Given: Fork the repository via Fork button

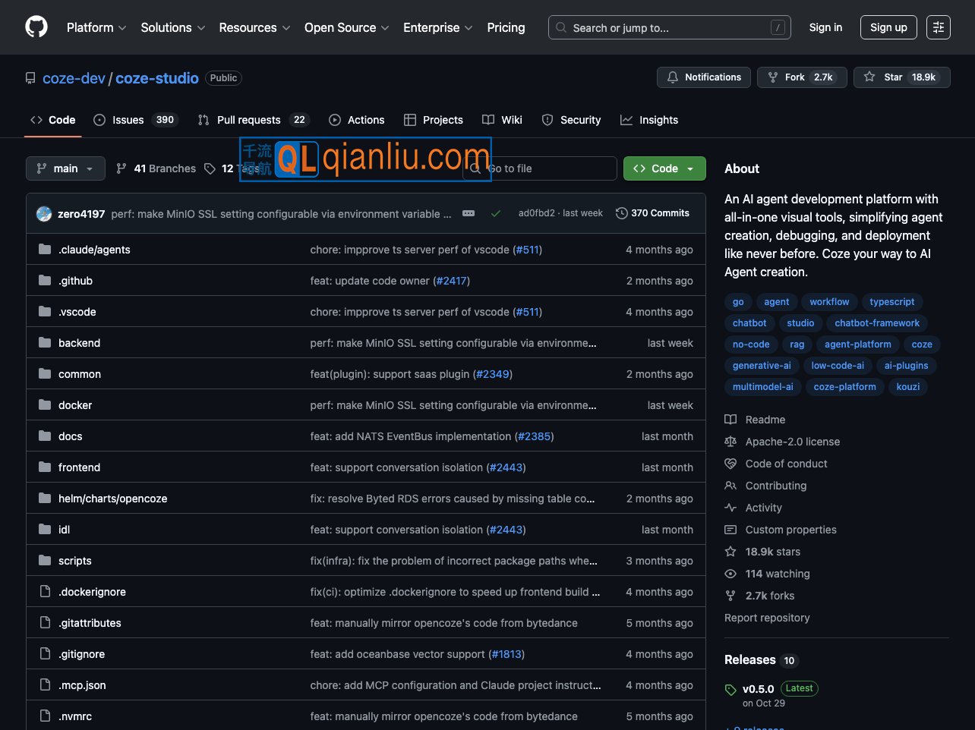Looking at the screenshot, I should (801, 77).
